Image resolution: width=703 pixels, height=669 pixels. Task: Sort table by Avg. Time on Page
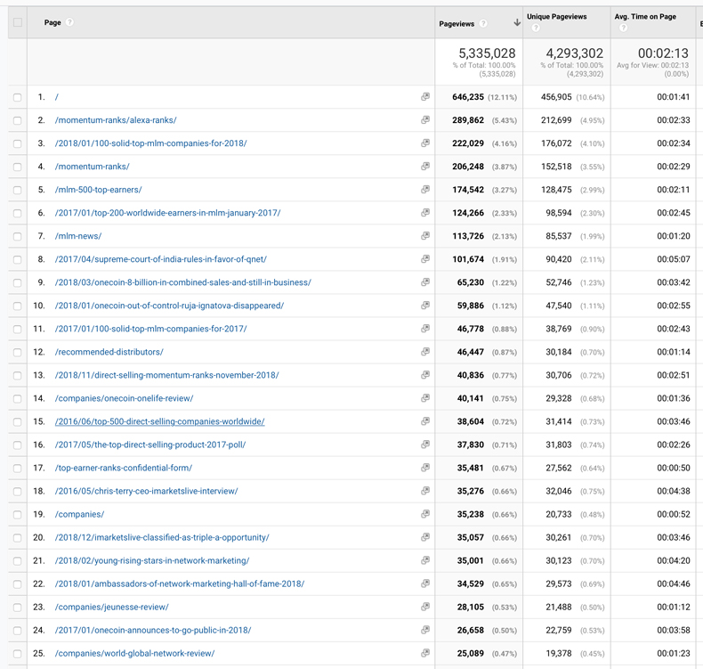coord(645,17)
